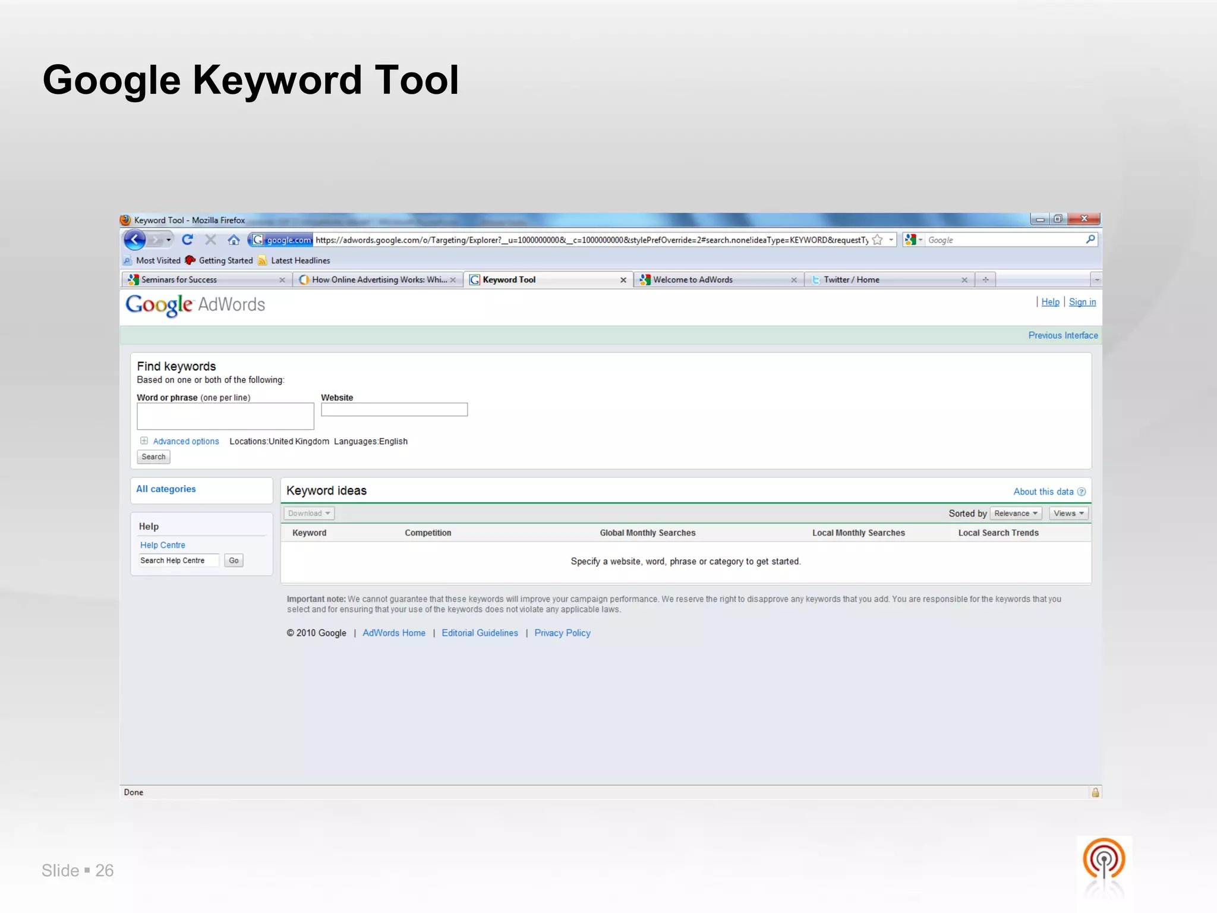Click the search magnifier icon
The width and height of the screenshot is (1217, 913).
1090,239
